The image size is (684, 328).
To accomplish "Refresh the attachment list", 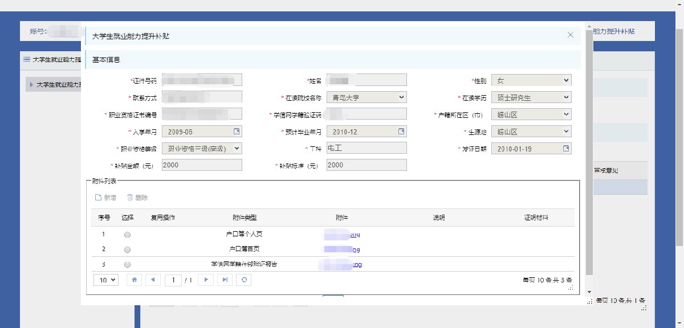I will pyautogui.click(x=244, y=280).
